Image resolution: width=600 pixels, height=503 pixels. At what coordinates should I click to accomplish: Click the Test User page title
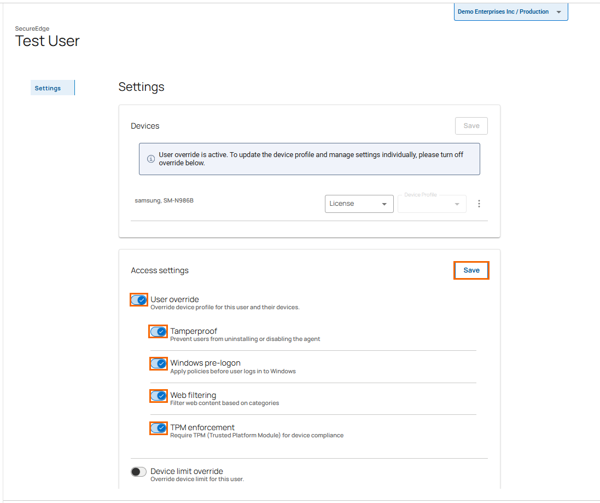[48, 41]
